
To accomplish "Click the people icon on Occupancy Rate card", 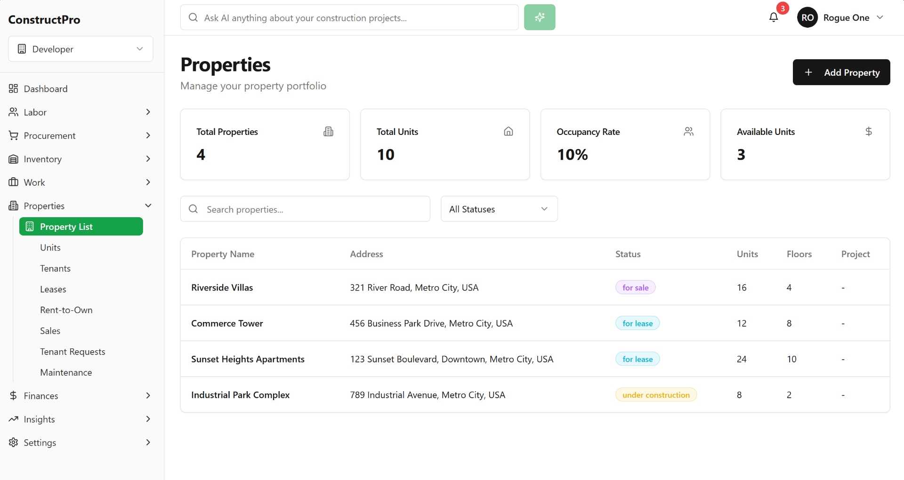I will [x=688, y=131].
